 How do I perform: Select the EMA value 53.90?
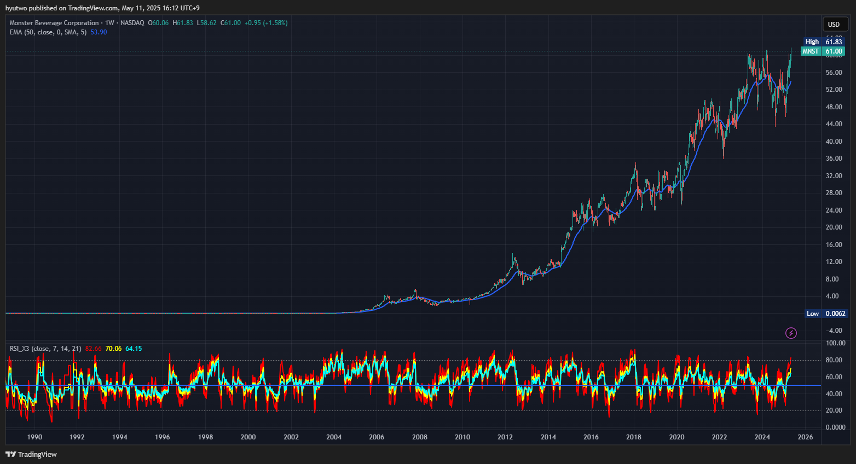(99, 32)
